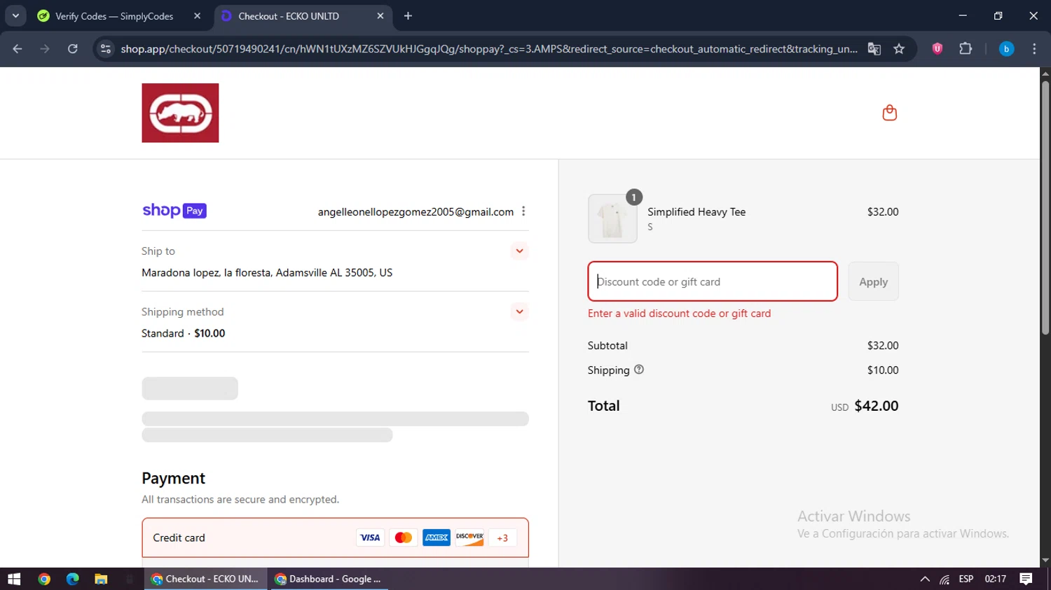
Task: Open the Extensions puzzle icon
Action: (966, 48)
